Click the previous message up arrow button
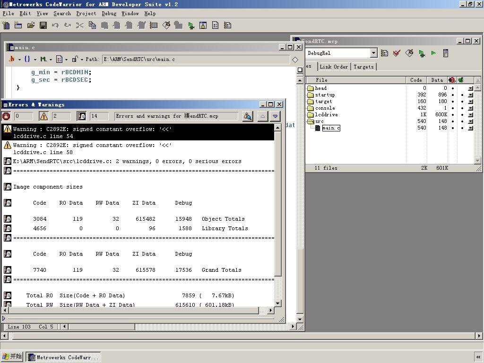The width and height of the screenshot is (484, 363). point(262,116)
